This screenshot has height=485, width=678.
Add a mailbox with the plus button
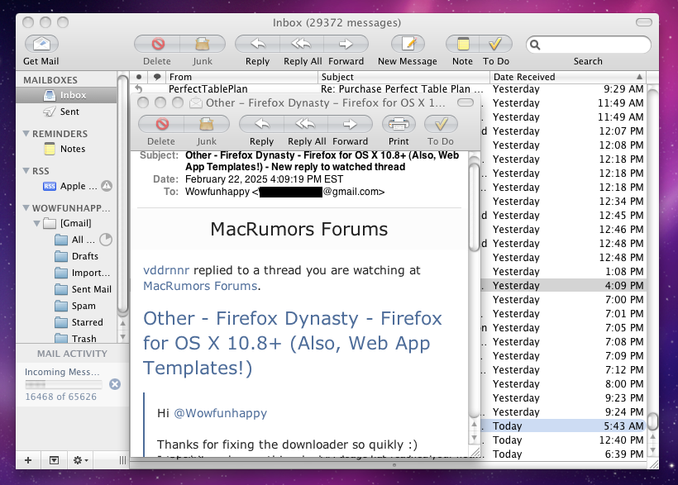(28, 460)
